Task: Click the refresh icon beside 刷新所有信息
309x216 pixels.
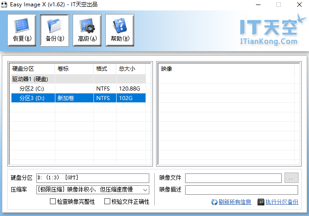Action: (214, 202)
